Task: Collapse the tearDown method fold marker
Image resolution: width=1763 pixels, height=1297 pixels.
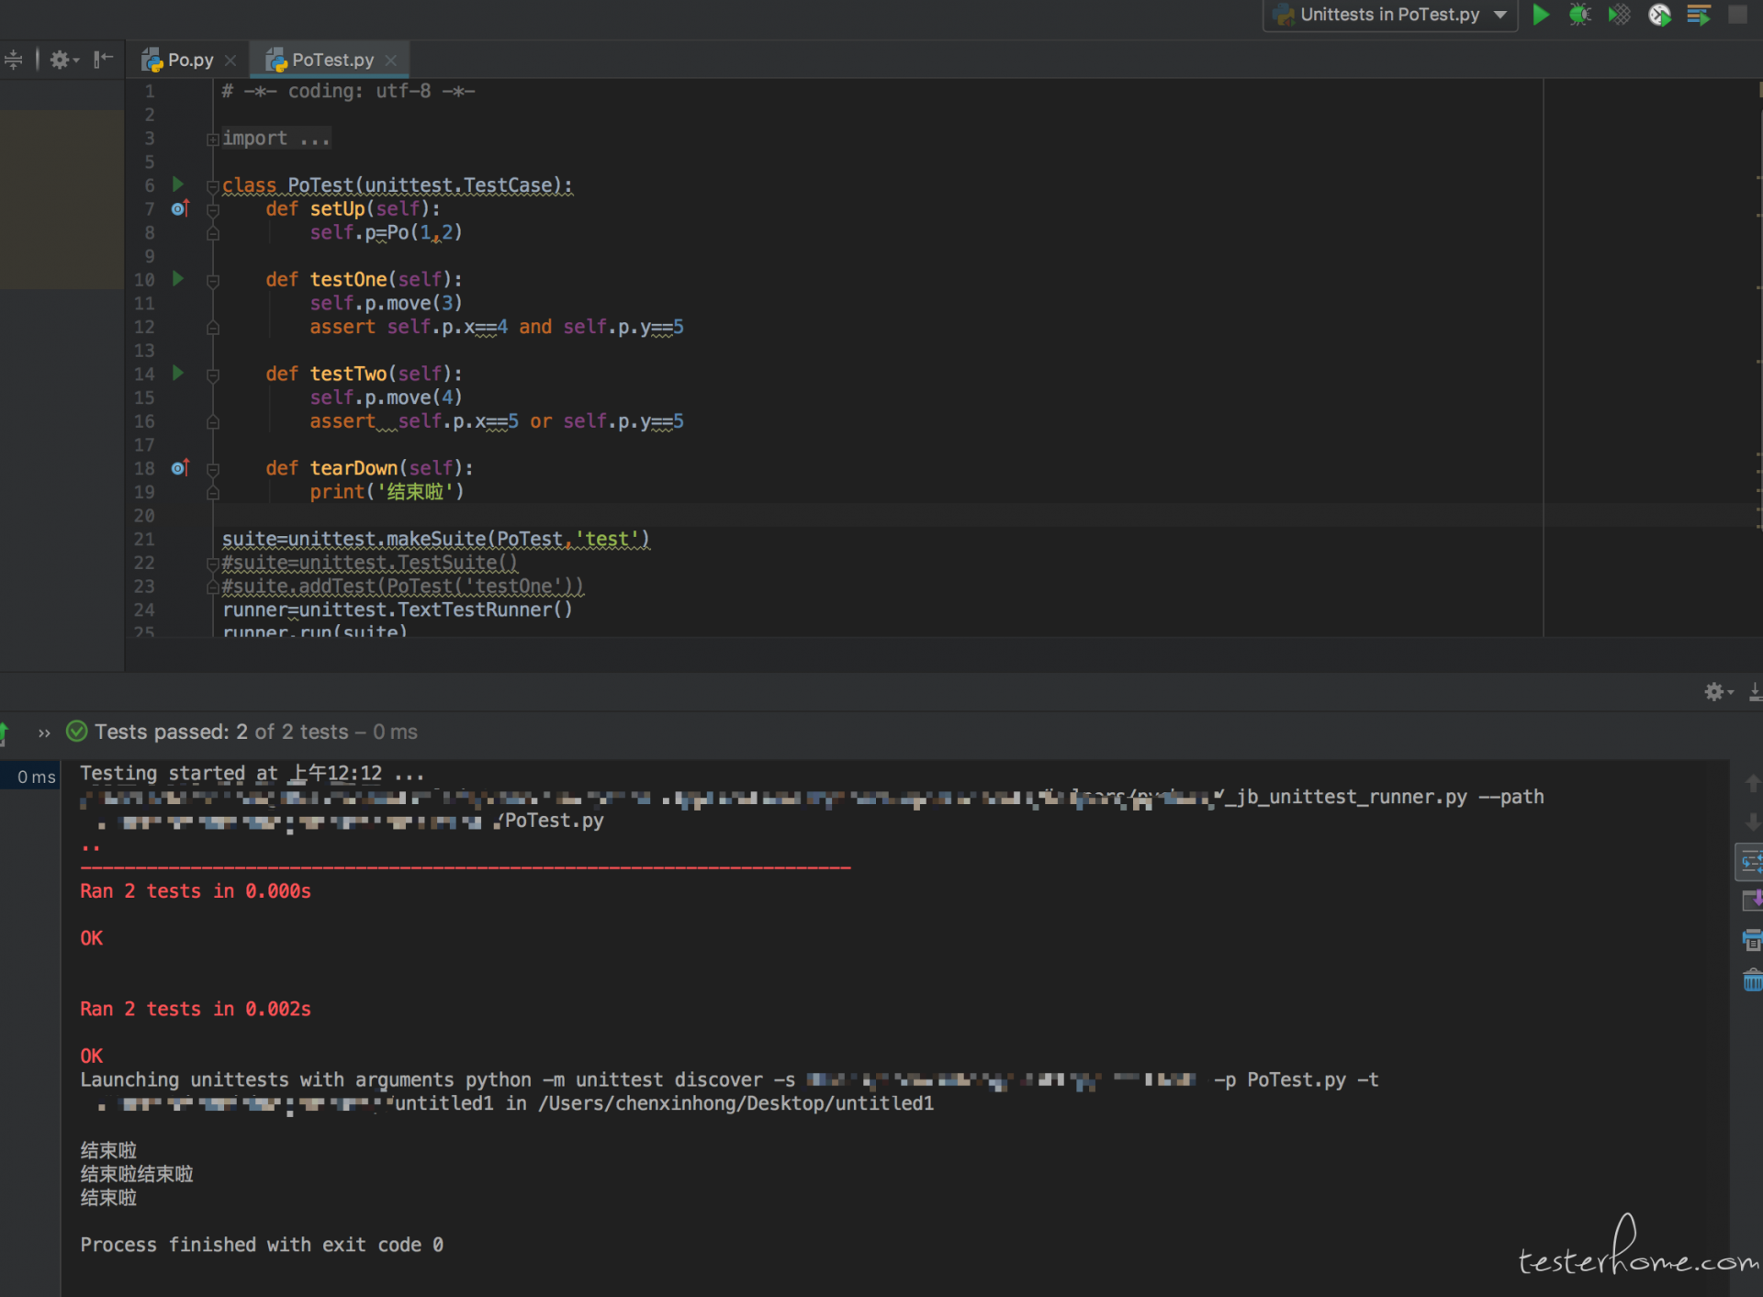Action: pyautogui.click(x=212, y=469)
